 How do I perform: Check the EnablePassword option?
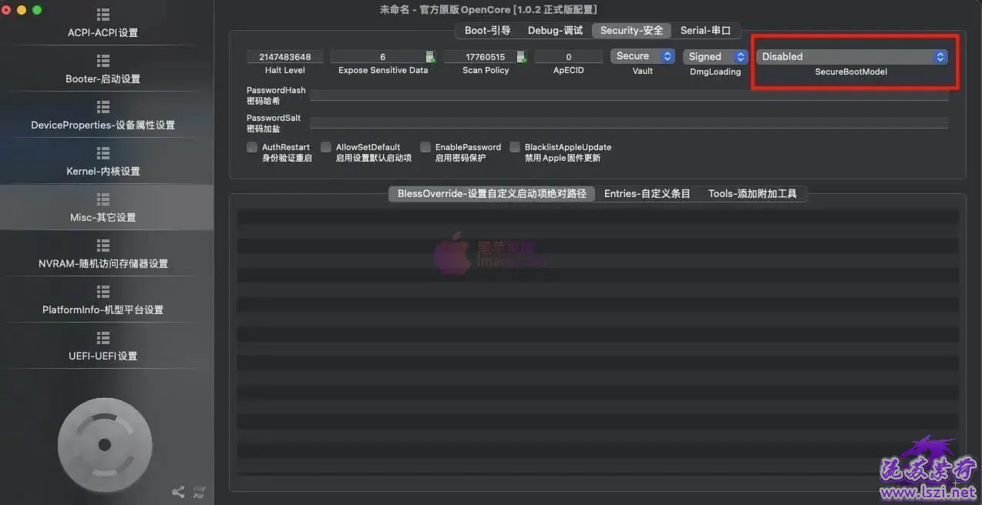click(425, 147)
